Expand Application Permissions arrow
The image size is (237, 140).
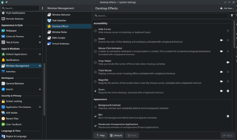pos(39,107)
